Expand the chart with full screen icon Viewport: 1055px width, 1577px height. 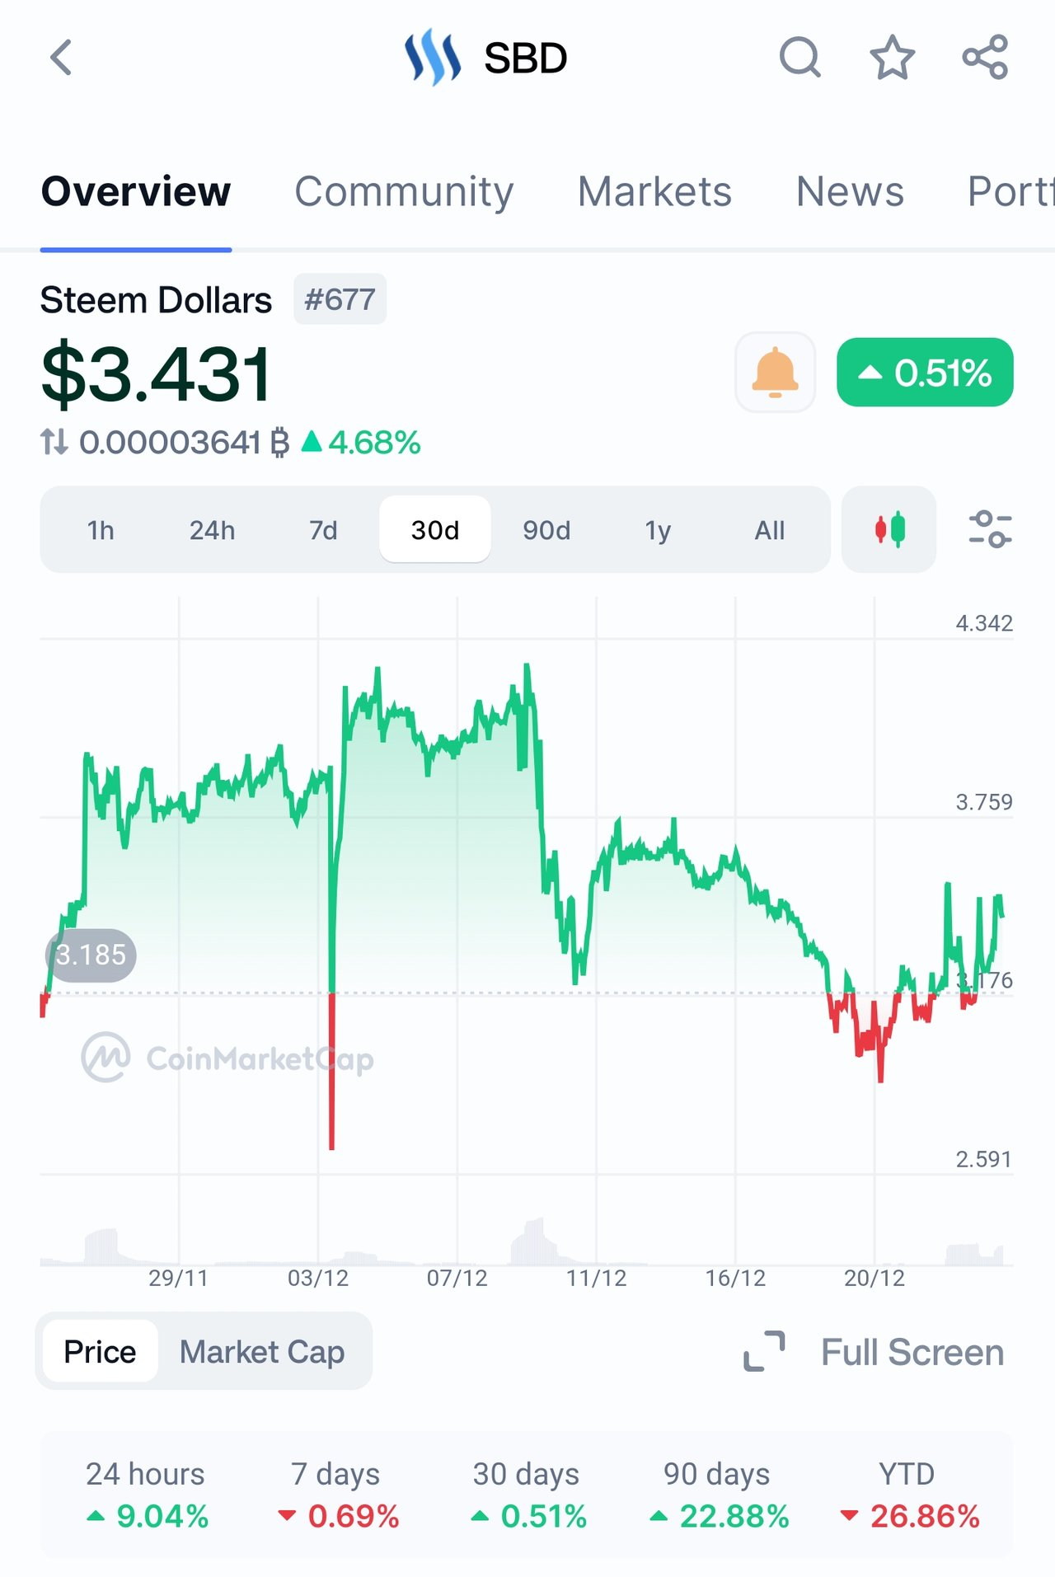[x=764, y=1352]
